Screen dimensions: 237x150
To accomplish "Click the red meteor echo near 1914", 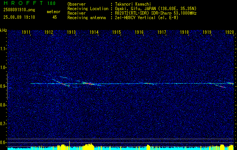I will coord(89,83).
